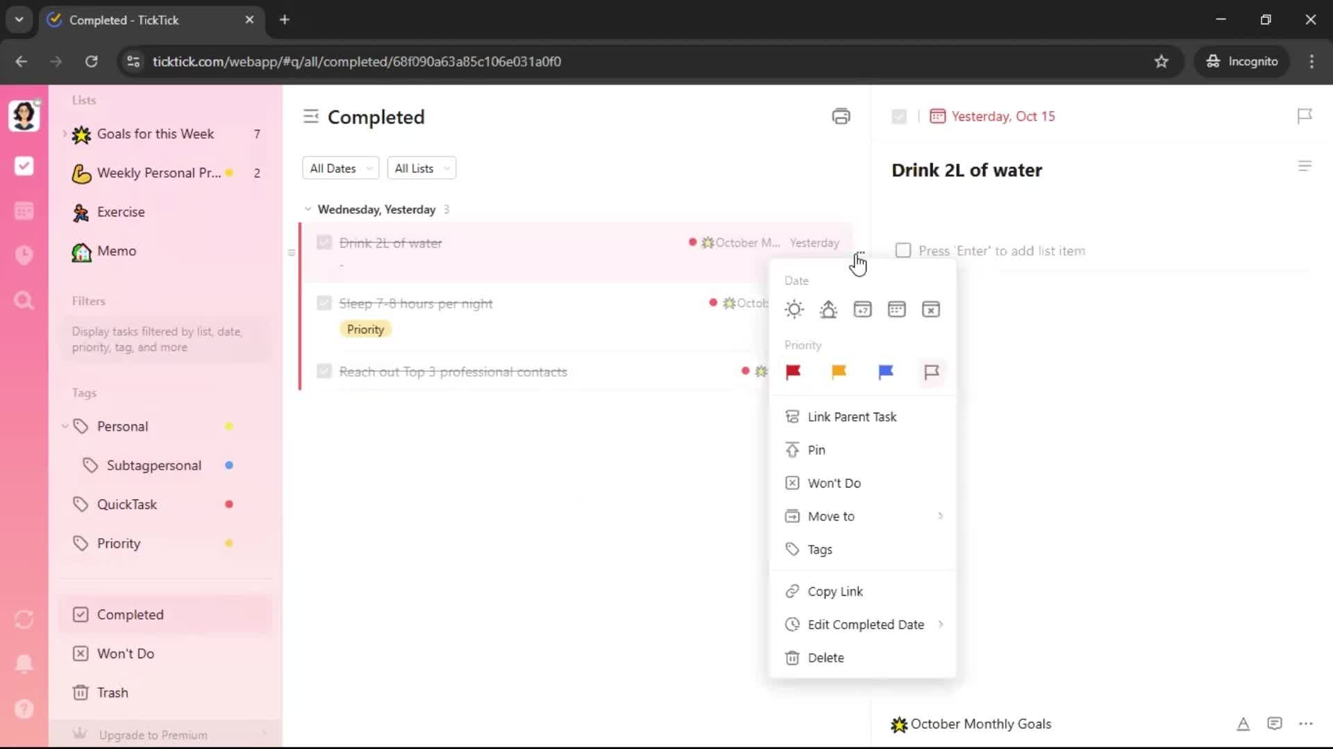Select Delete in the context menu
1333x749 pixels.
825,658
